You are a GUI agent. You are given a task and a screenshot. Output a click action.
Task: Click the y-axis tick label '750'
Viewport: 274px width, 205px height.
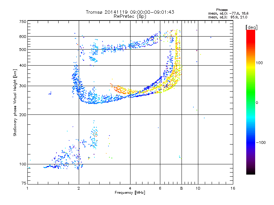click(23, 22)
